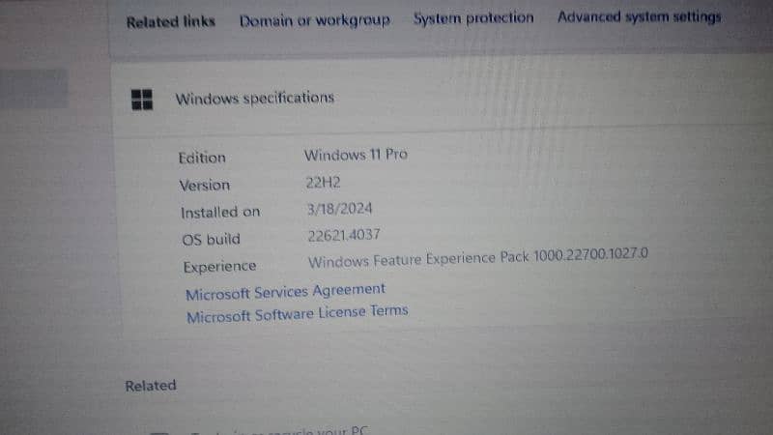Select the Installed on date 3/18/2024
The image size is (773, 435).
339,209
